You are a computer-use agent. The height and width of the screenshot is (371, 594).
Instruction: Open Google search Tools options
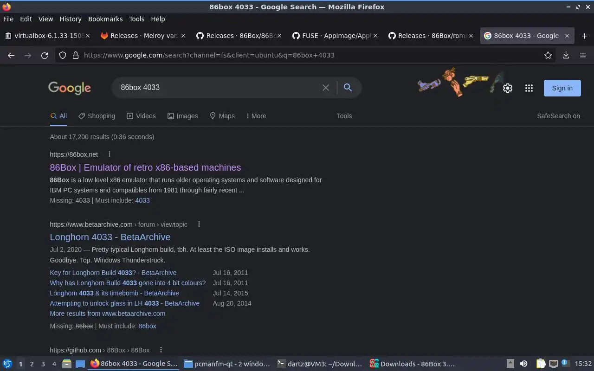(344, 116)
